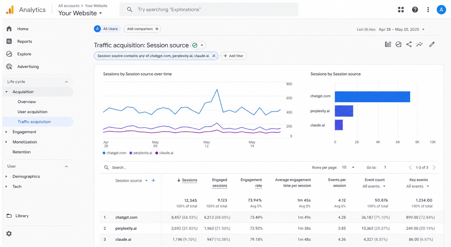Open Event count All events dropdown
Screen dimensions: 451x247
[374, 186]
